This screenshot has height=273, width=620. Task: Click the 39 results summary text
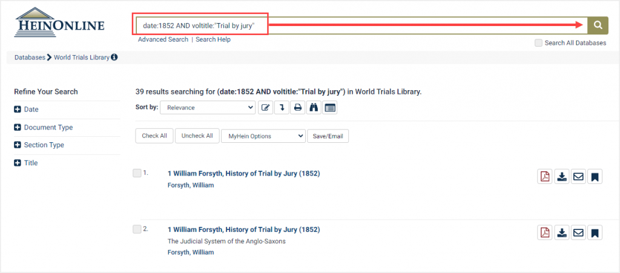click(279, 91)
